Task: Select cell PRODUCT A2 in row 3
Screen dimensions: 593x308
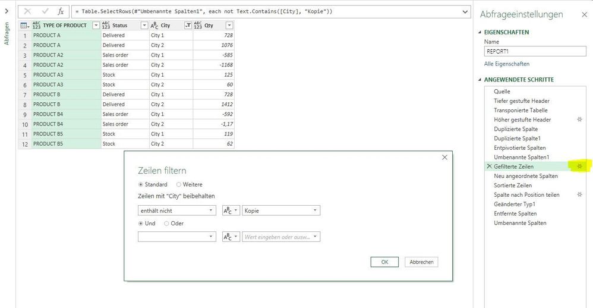Action: [x=66, y=55]
